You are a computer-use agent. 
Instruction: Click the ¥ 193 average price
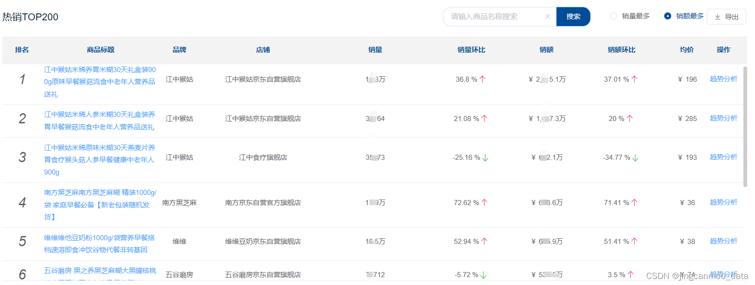point(687,158)
